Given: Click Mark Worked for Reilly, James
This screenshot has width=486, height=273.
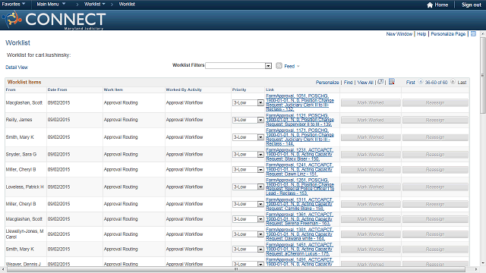Looking at the screenshot, I should coord(371,120).
